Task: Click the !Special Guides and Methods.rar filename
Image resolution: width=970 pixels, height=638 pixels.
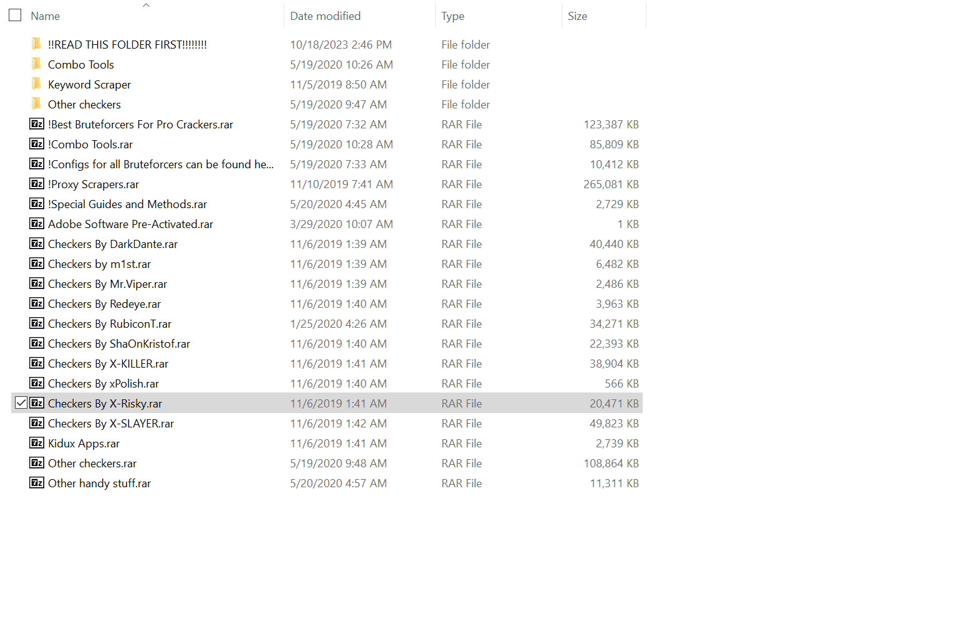Action: tap(127, 204)
